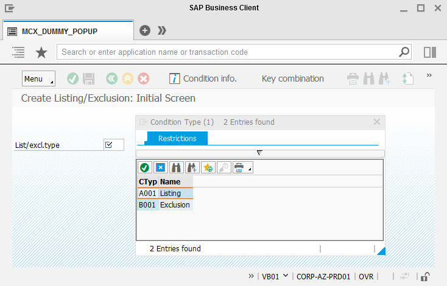The image size is (447, 286).
Task: Click the Find binoculars icon in main toolbar
Action: point(368,78)
